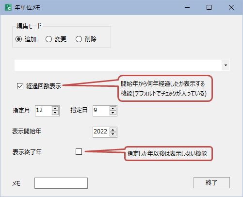Click the 表示開始年 field showing 2022

click(101, 132)
